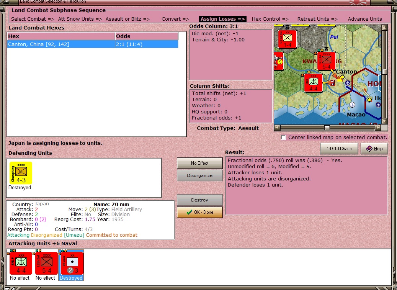Screen dimensions: 397x290
Task: Click the map's horizontal scrollbar right arrow
Action: 378,128
